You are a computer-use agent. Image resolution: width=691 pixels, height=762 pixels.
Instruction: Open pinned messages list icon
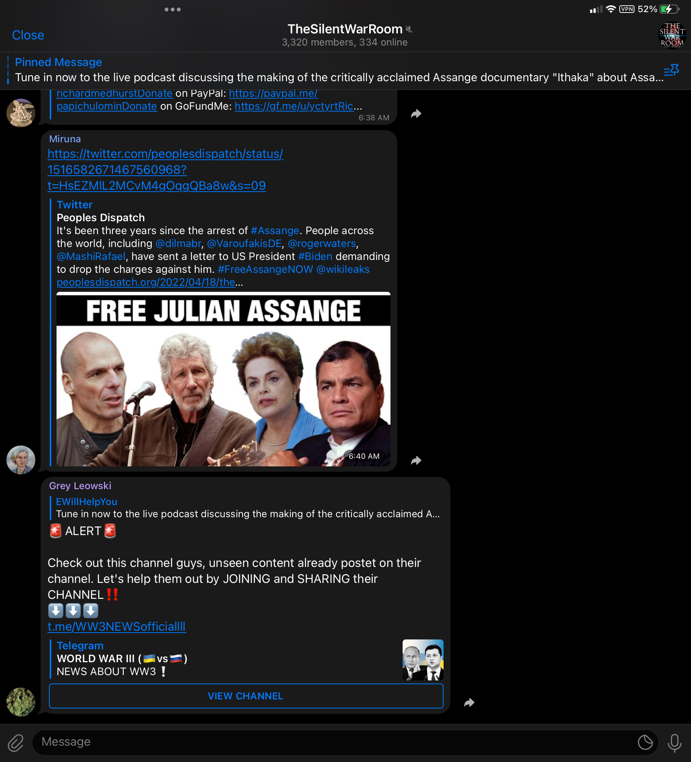click(x=671, y=70)
